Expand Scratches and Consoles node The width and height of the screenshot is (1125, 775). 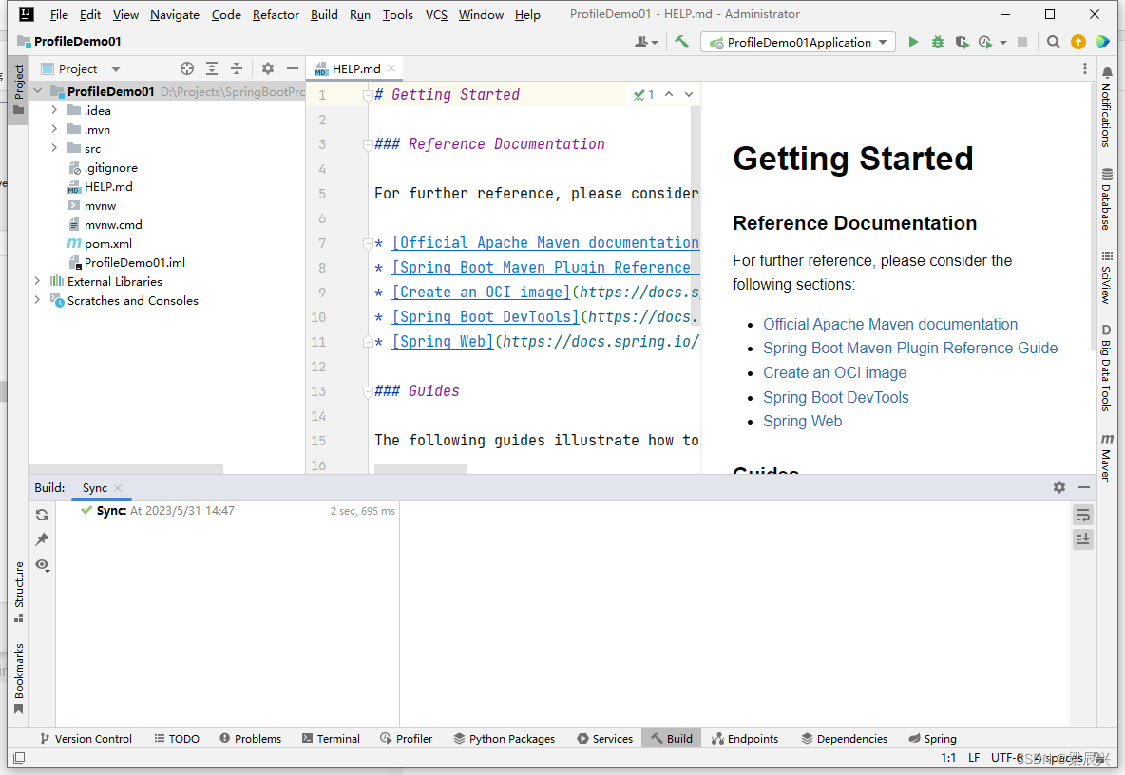[37, 300]
